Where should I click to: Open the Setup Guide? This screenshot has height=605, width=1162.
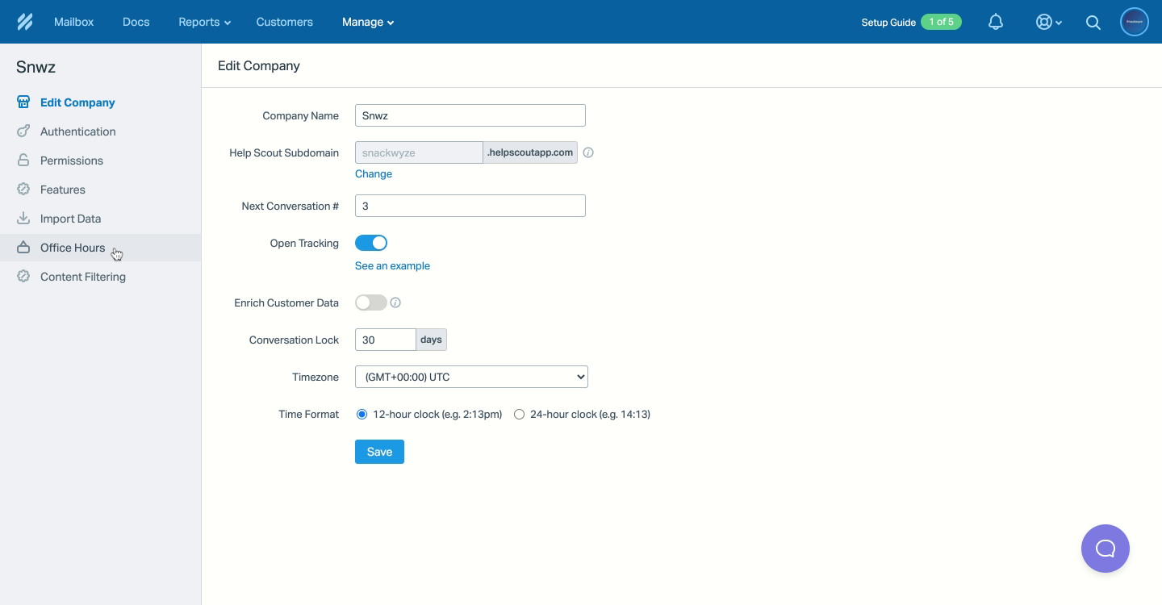pyautogui.click(x=888, y=22)
